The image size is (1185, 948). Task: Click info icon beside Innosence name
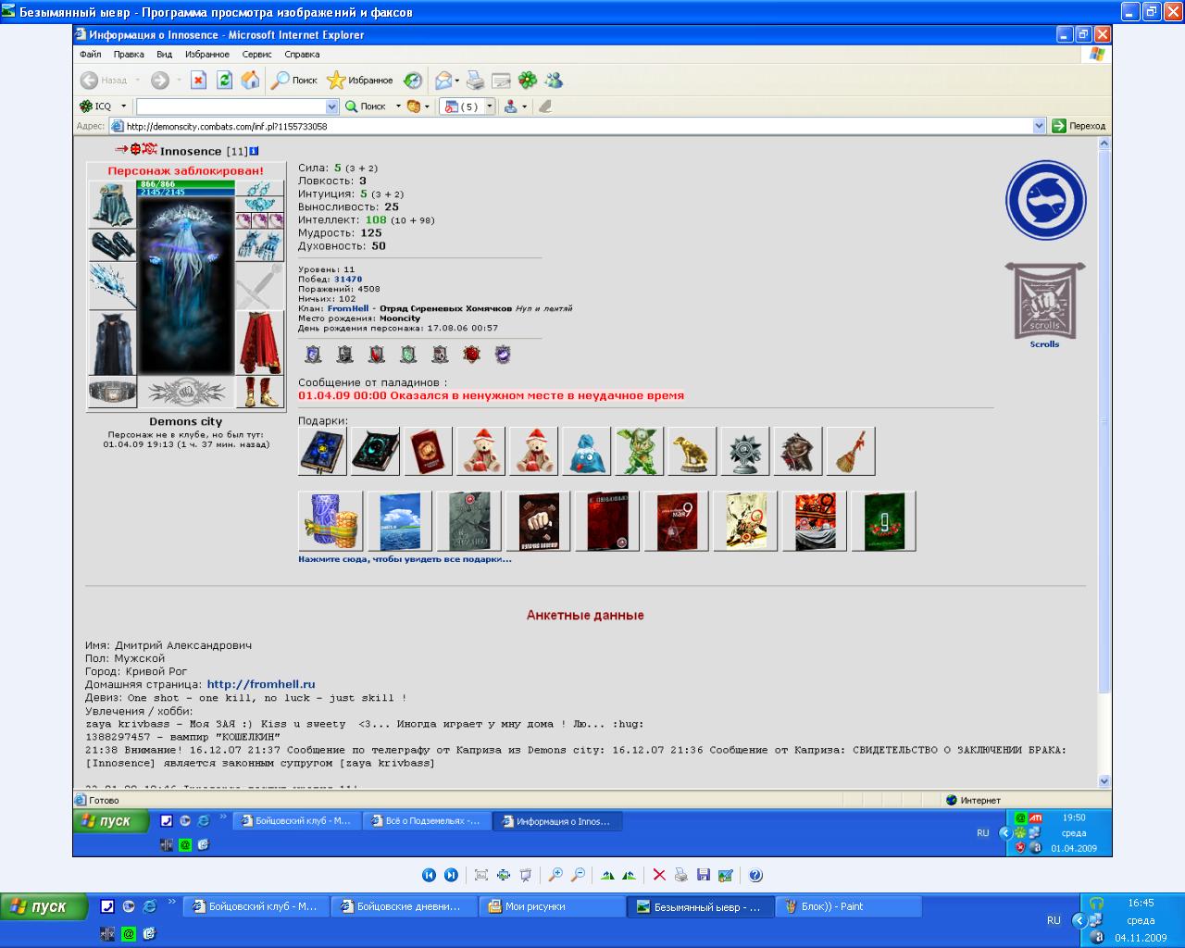tap(254, 151)
